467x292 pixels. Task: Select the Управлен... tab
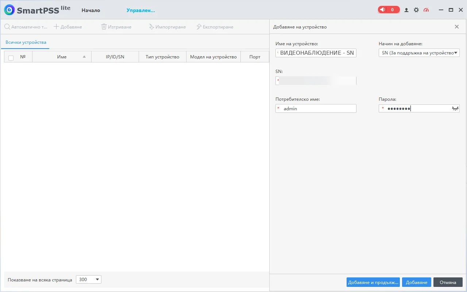coord(141,10)
